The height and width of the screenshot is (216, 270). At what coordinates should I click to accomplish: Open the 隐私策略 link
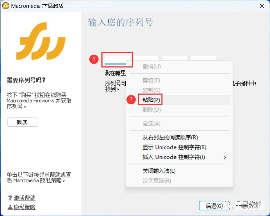pyautogui.click(x=25, y=207)
